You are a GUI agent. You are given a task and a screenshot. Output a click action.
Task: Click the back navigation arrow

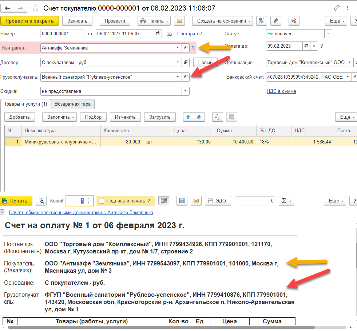pyautogui.click(x=7, y=8)
